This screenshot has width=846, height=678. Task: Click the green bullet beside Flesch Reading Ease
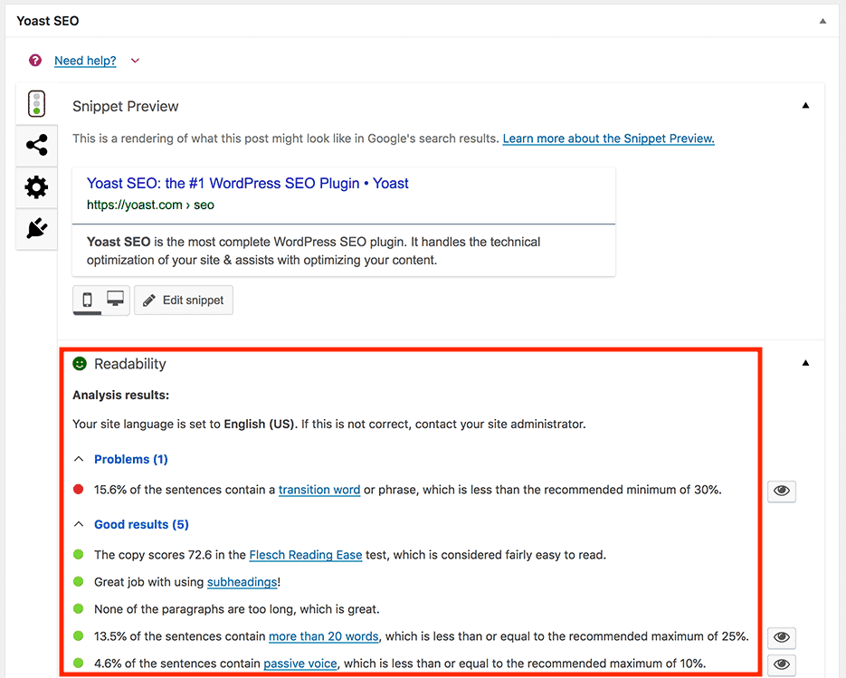pos(78,554)
